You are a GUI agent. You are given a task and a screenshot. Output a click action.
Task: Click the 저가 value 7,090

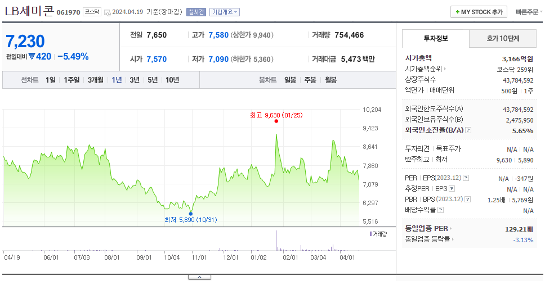218,60
